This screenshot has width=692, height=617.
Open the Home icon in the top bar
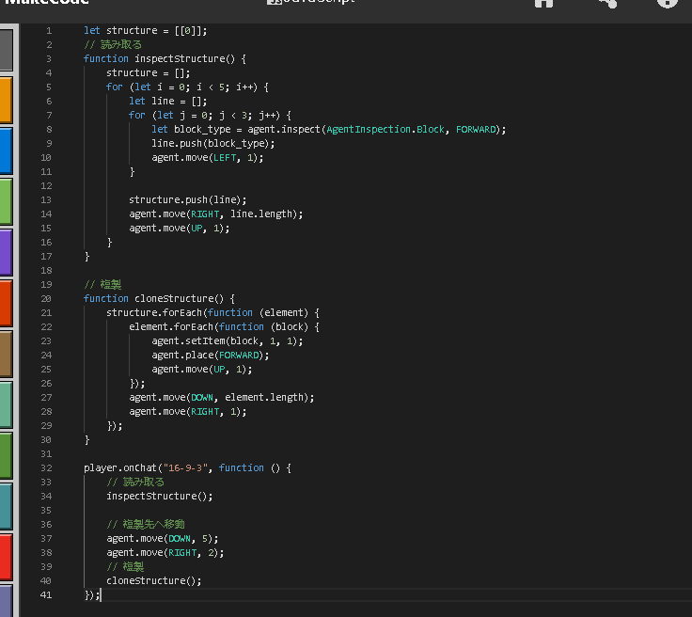543,4
